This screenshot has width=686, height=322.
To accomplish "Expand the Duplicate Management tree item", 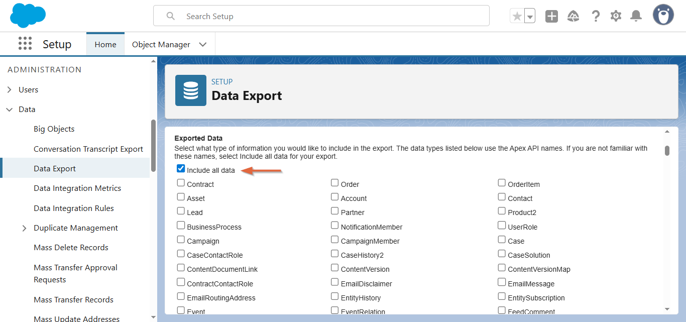I will click(x=25, y=228).
